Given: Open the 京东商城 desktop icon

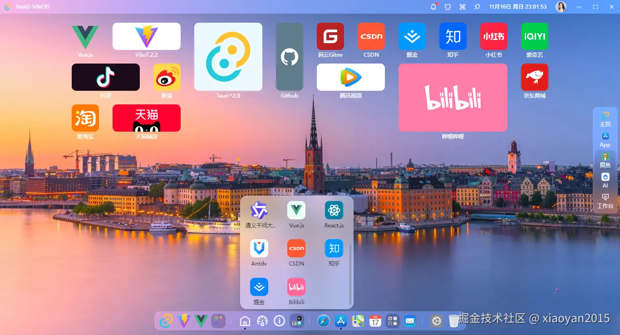Looking at the screenshot, I should tap(535, 77).
